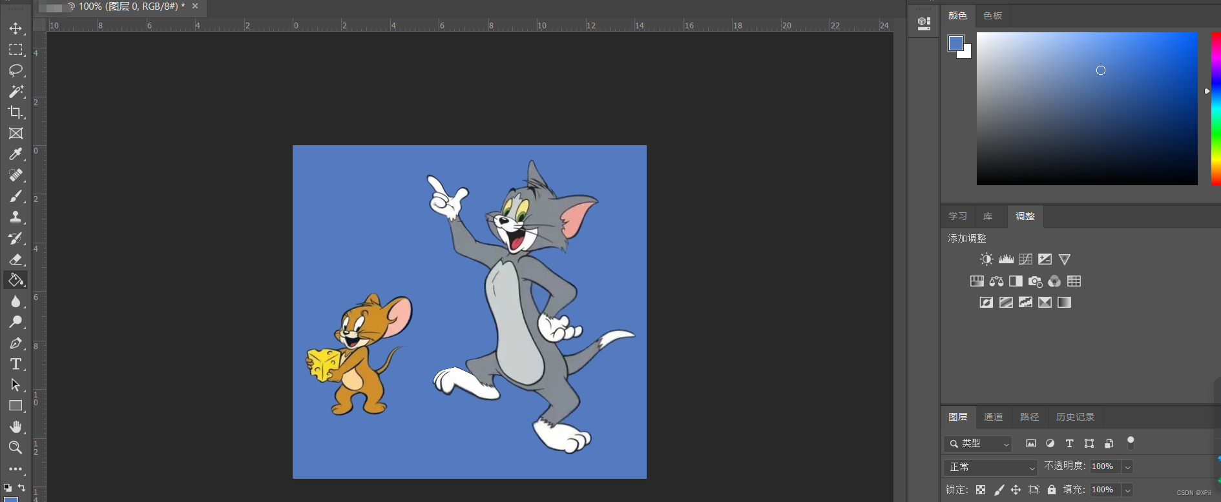Image resolution: width=1221 pixels, height=502 pixels.
Task: Select the History Brush tool
Action: pos(16,238)
